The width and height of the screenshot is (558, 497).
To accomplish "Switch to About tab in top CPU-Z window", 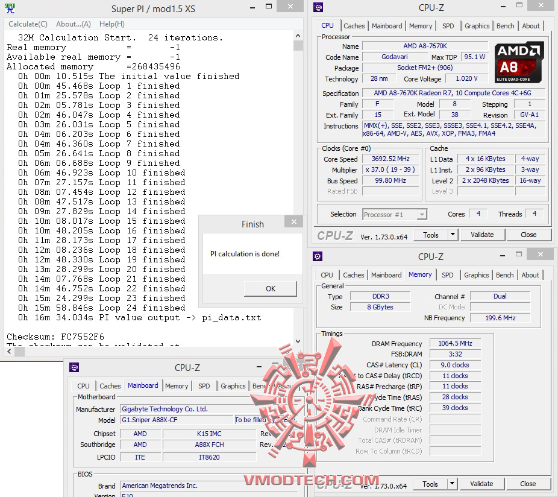I will (531, 26).
